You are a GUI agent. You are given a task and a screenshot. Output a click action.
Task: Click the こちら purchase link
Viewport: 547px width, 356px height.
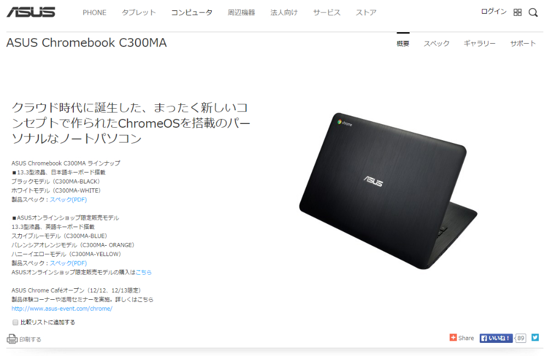coord(143,272)
